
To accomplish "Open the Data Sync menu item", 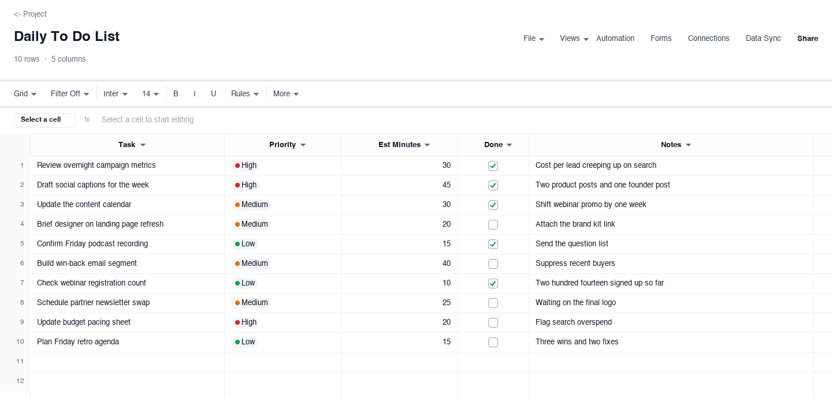I will 763,39.
